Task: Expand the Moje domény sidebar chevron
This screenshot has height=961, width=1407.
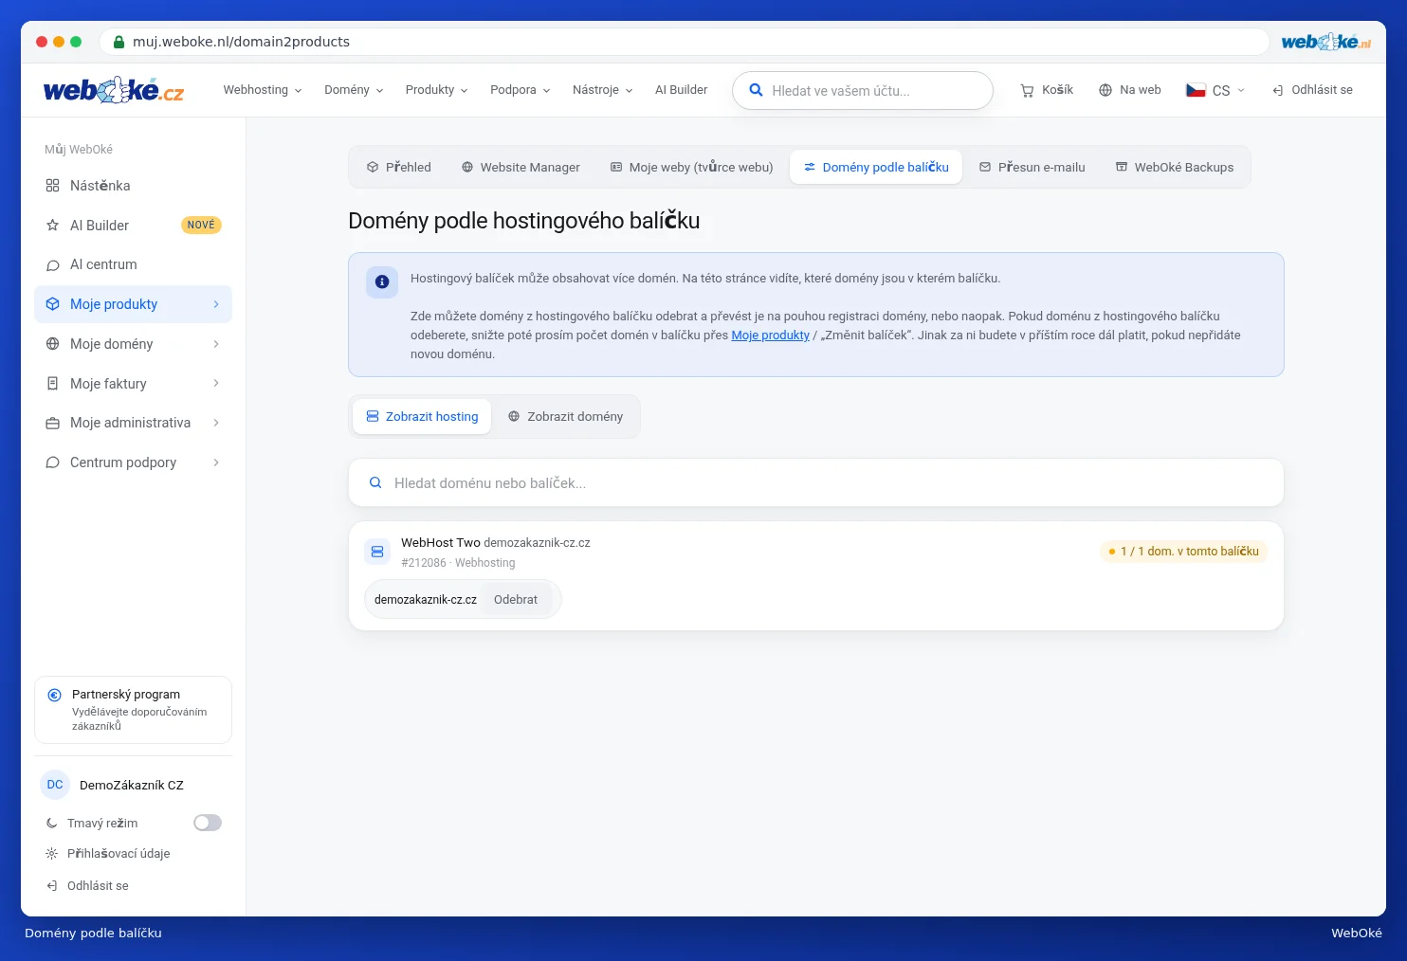Action: pyautogui.click(x=216, y=344)
